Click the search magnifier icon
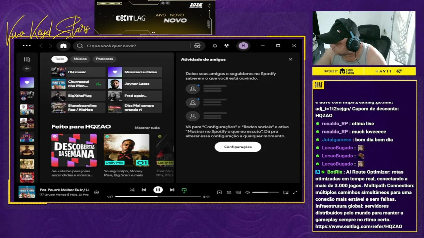Screen dimensions: 424x238 (80, 46)
